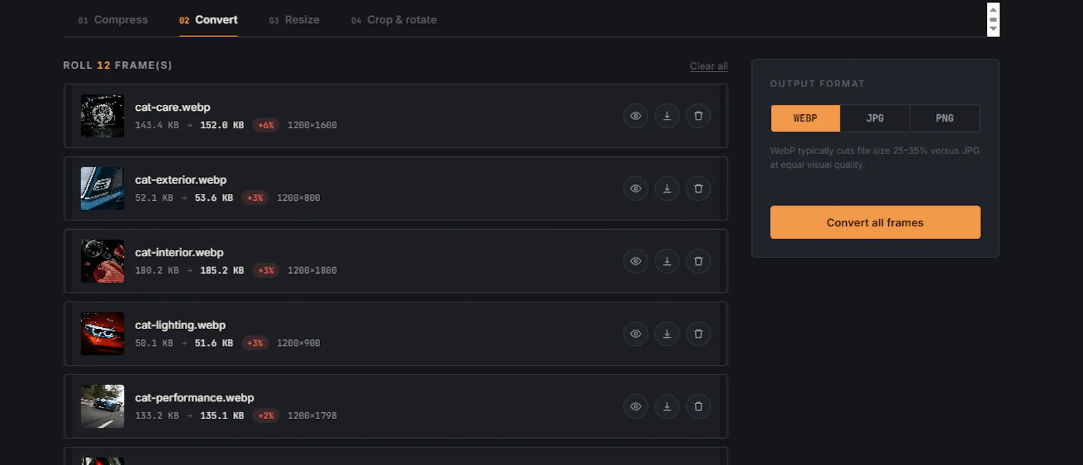Download the cat-performance.webp file

(667, 406)
